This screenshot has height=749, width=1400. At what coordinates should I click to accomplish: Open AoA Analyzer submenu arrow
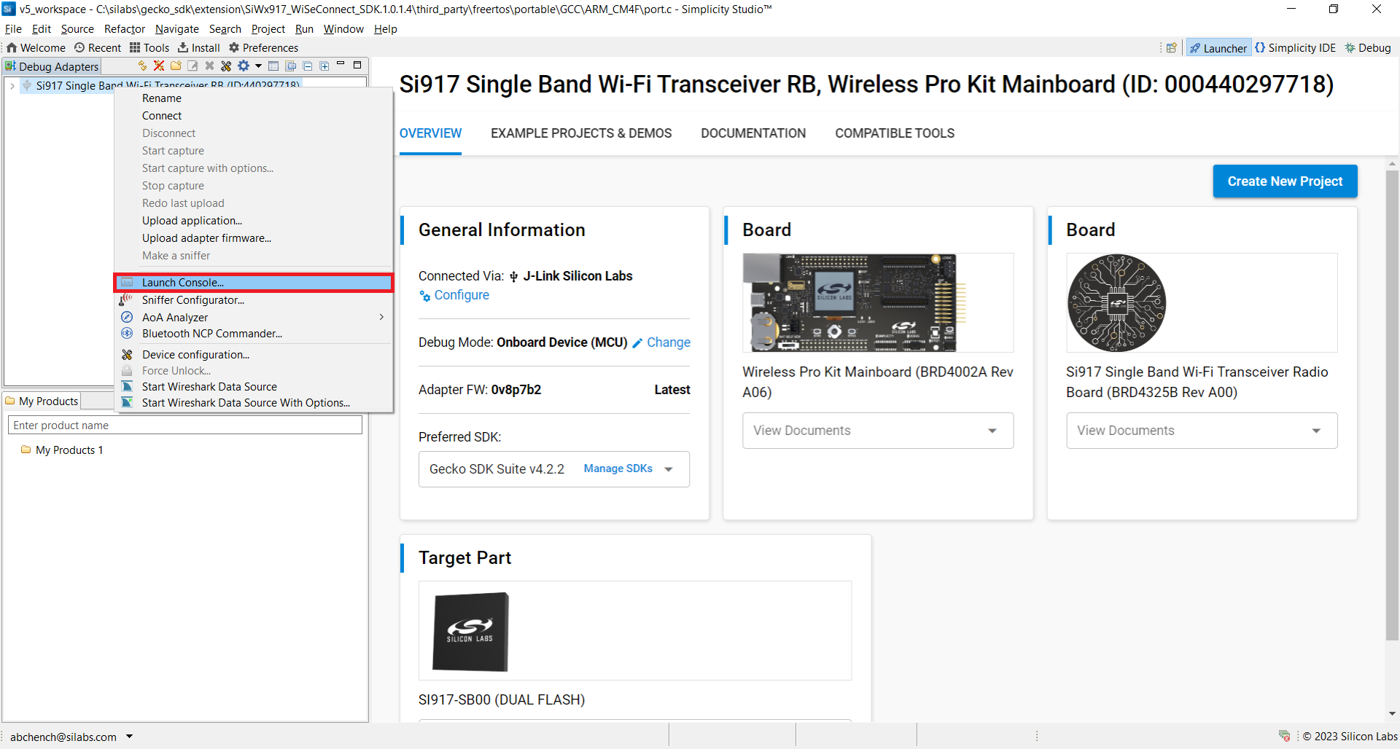[381, 317]
